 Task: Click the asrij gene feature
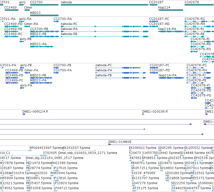[22, 5]
